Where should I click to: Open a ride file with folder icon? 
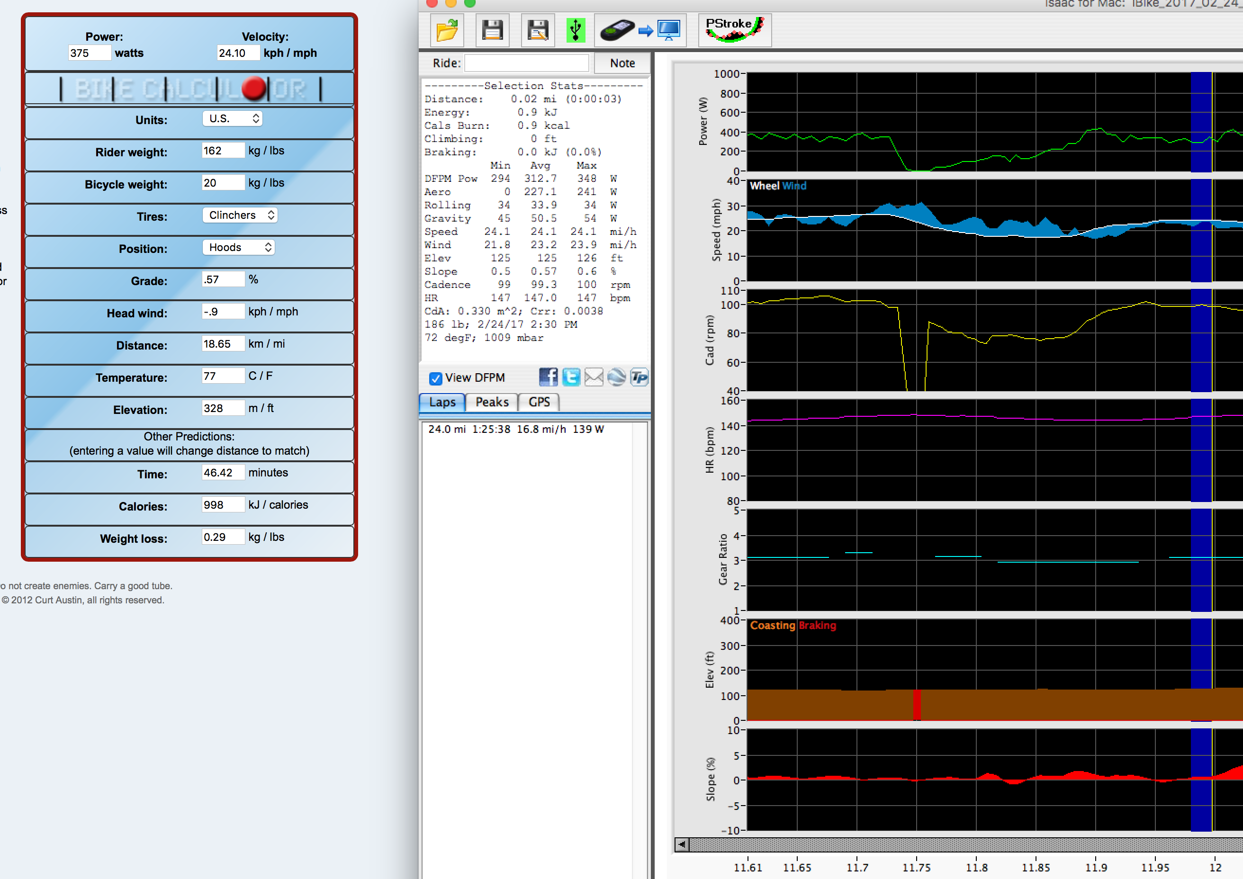[447, 30]
